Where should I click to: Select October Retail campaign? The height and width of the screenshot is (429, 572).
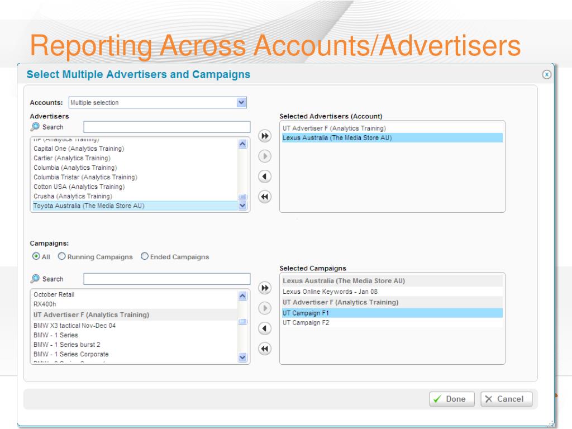(135, 294)
